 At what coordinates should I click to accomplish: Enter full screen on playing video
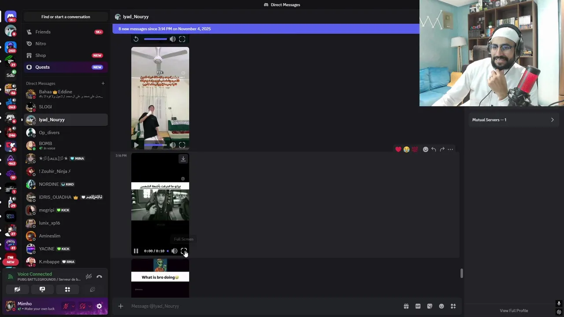184,251
